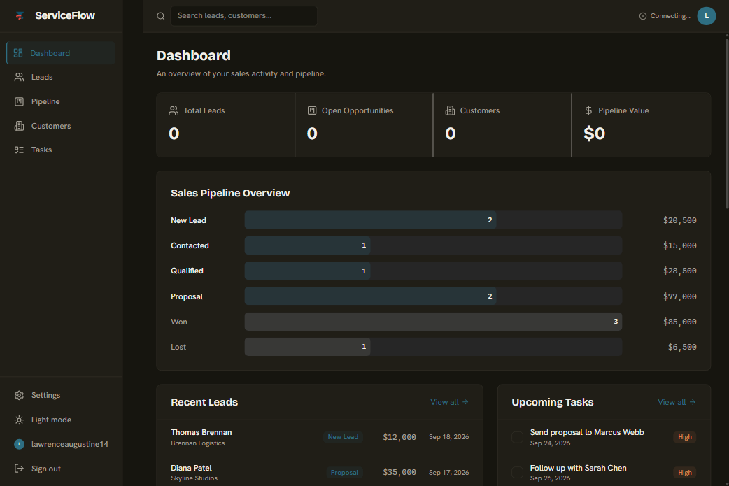Click the Customers building icon in sidebar
This screenshot has width=729, height=486.
click(19, 126)
